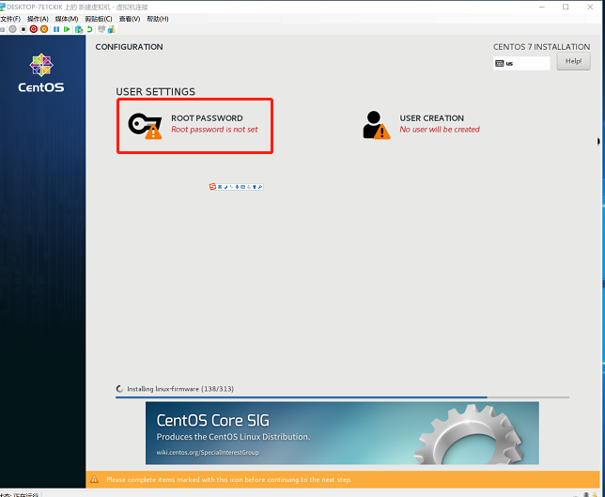
Task: Click the 'USER SETTINGS' section title
Action: 156,91
